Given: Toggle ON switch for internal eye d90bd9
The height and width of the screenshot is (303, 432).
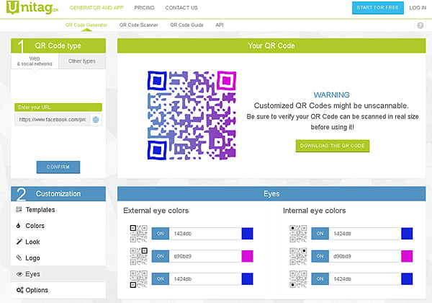Looking at the screenshot, I should (320, 256).
